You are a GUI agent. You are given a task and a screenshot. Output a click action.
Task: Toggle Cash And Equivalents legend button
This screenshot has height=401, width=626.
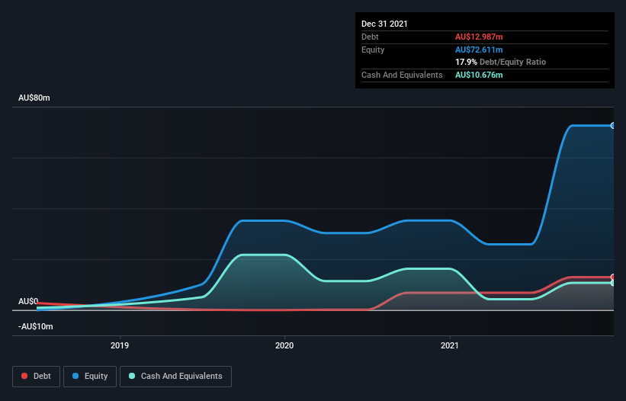(x=175, y=377)
